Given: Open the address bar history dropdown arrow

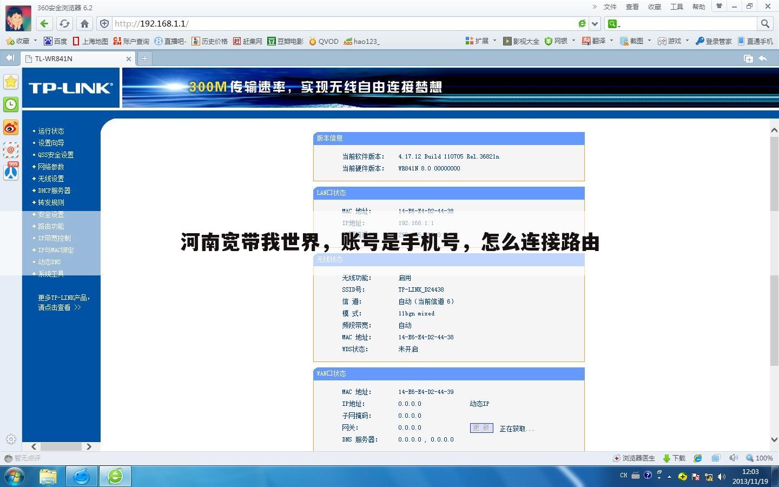Looking at the screenshot, I should (x=595, y=23).
